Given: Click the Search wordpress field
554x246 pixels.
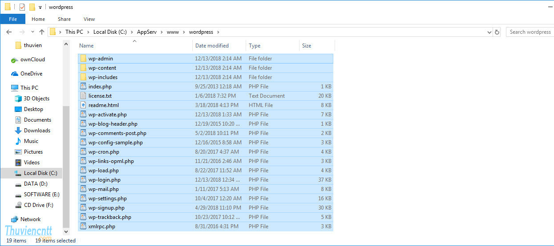Looking at the screenshot, I should [530, 32].
